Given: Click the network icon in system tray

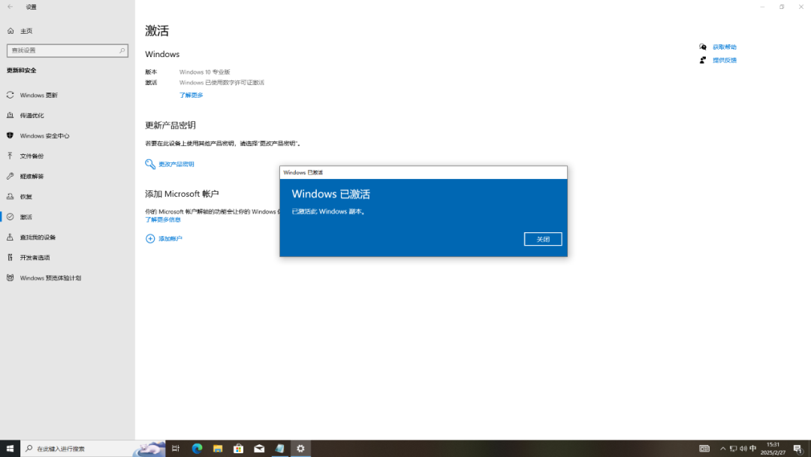Looking at the screenshot, I should click(733, 449).
